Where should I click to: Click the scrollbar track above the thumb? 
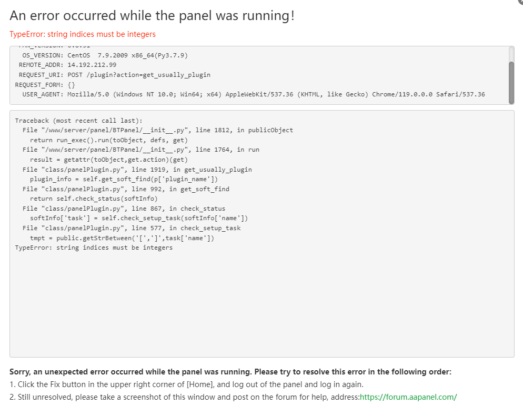coord(511,54)
